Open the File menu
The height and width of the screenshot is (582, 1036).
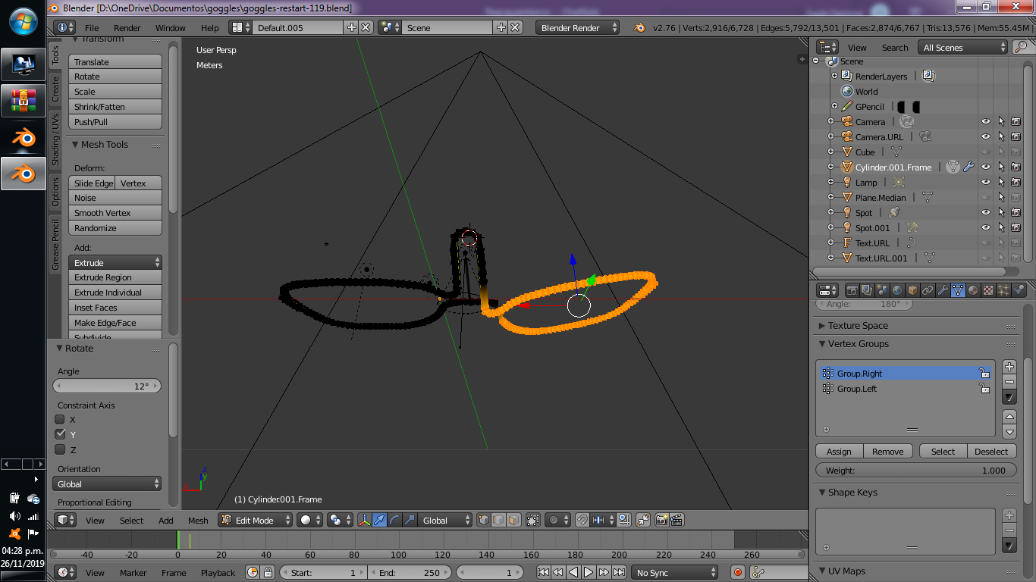(92, 27)
